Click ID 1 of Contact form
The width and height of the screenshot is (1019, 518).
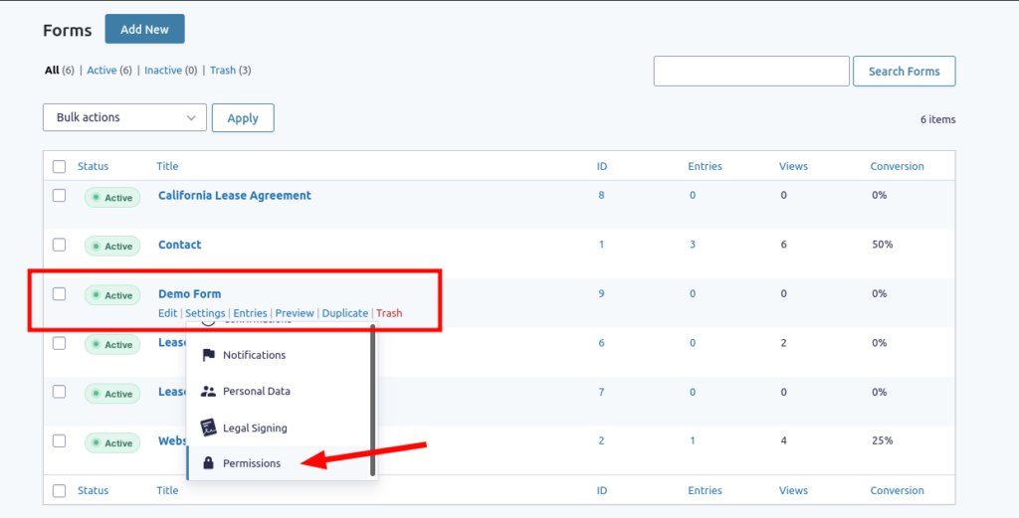(601, 244)
